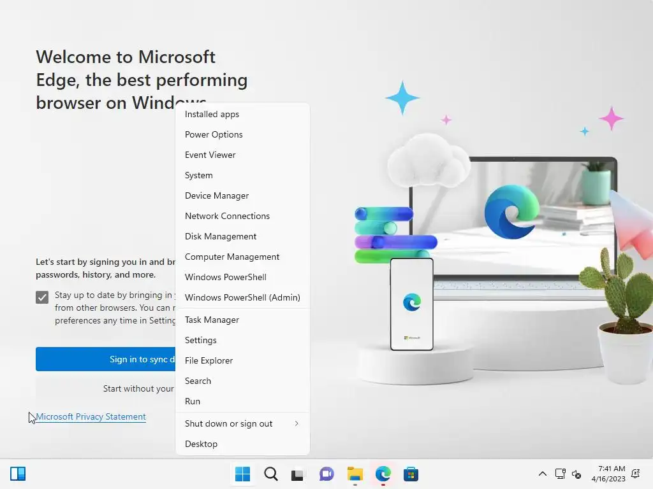Select System menu item
This screenshot has width=653, height=489.
(x=242, y=175)
